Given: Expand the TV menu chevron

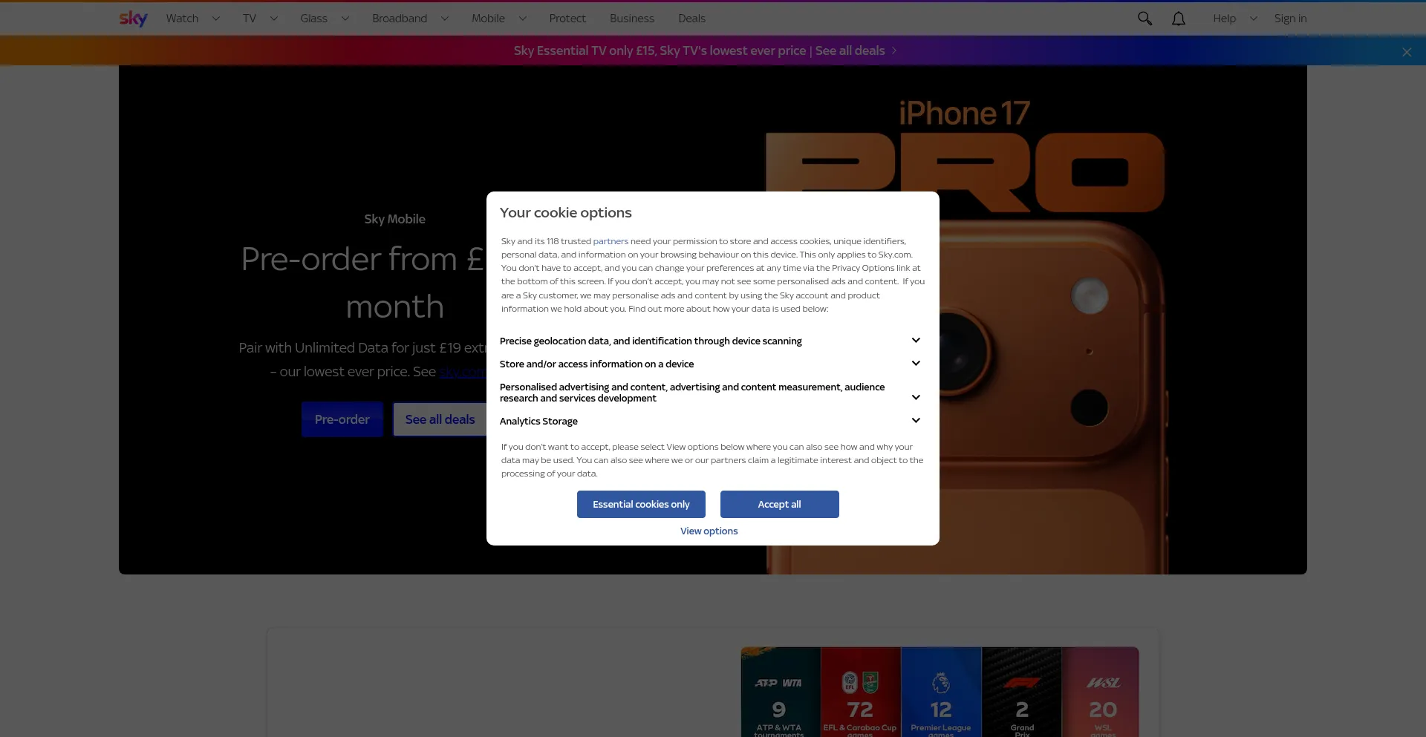Looking at the screenshot, I should click(x=274, y=19).
